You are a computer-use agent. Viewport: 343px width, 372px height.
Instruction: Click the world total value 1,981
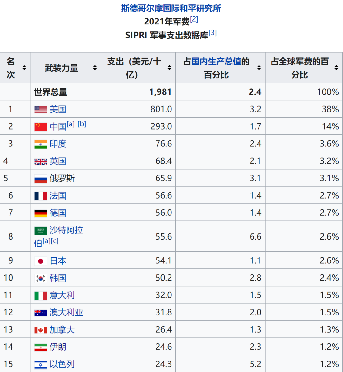point(160,92)
